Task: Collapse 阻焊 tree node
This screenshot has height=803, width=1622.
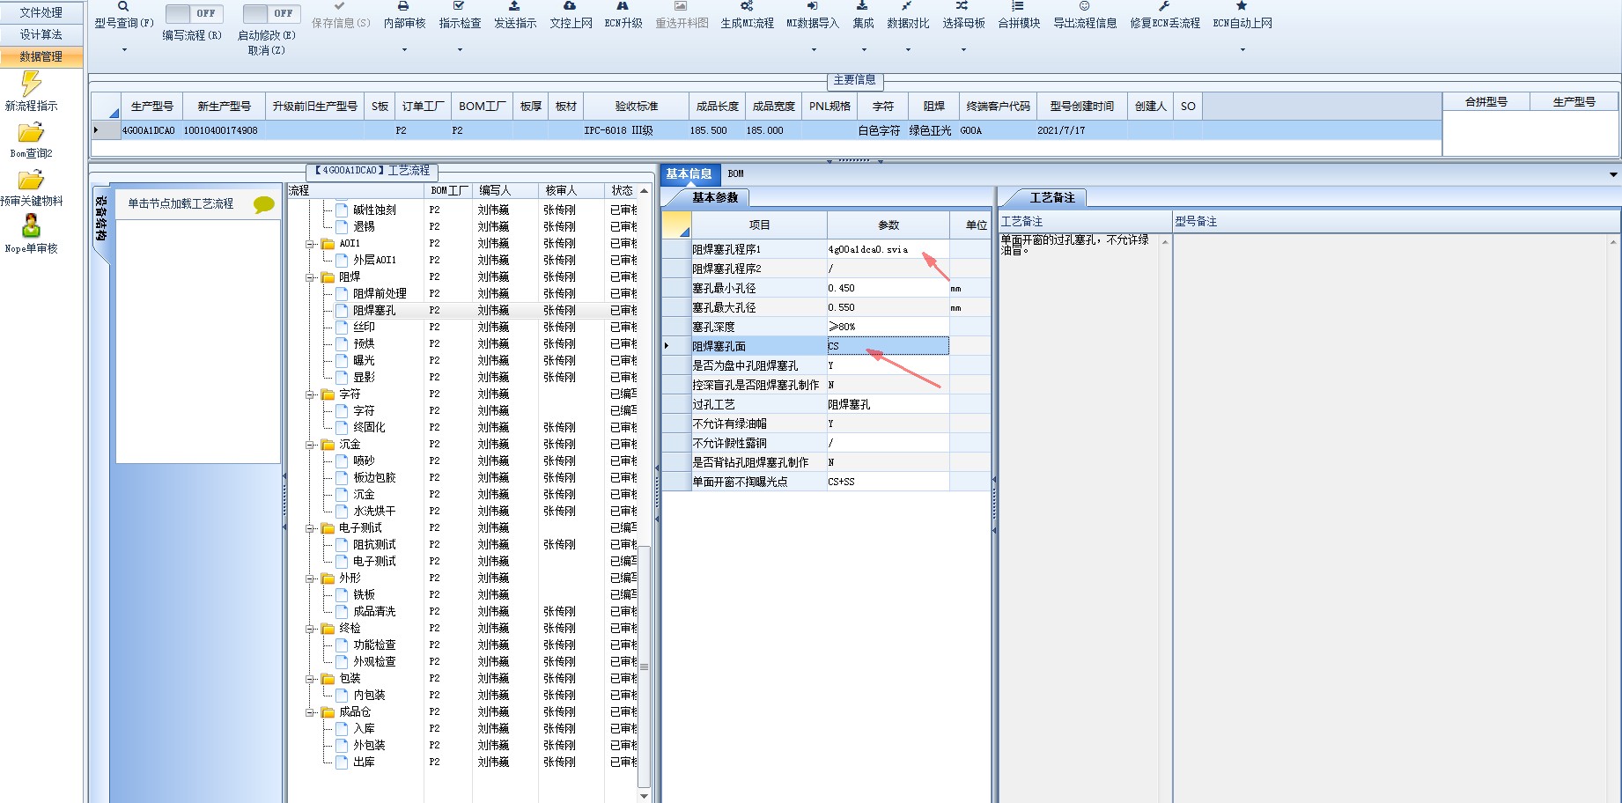Action: 310,277
